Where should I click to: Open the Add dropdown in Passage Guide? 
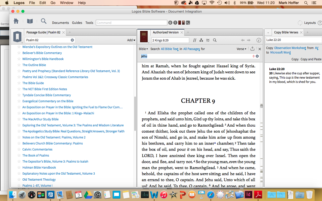131,40
